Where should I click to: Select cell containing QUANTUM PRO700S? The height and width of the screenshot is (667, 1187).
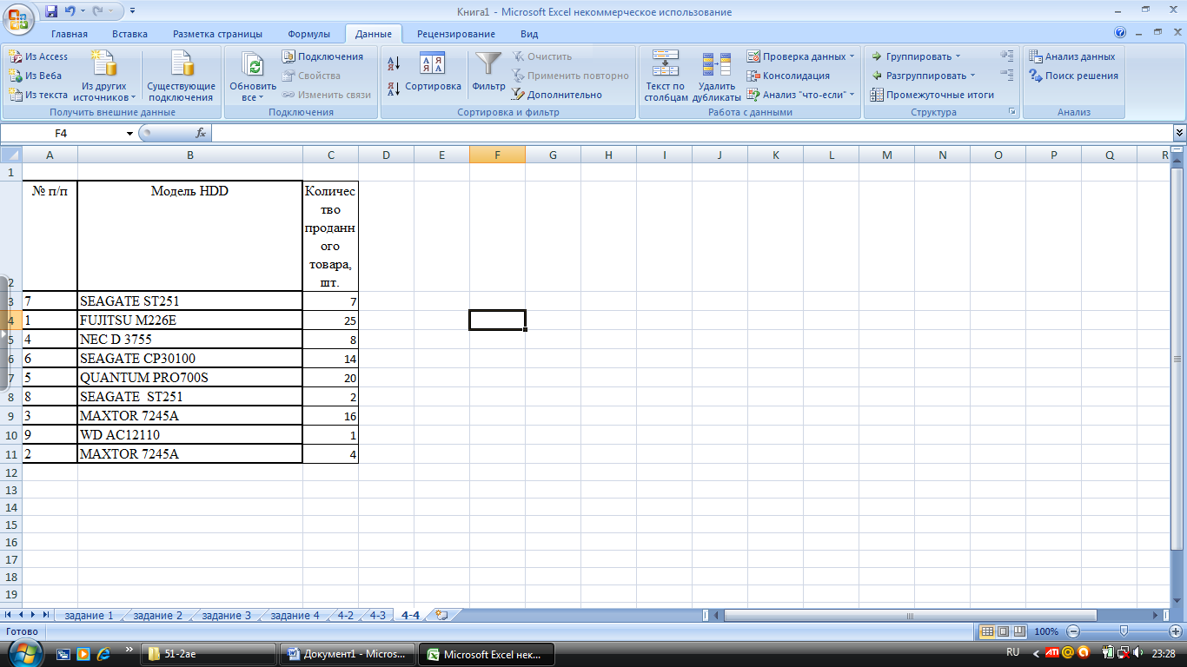(x=190, y=378)
